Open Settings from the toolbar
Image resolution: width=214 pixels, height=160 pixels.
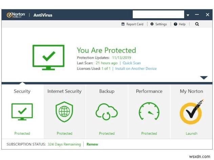(x=159, y=24)
